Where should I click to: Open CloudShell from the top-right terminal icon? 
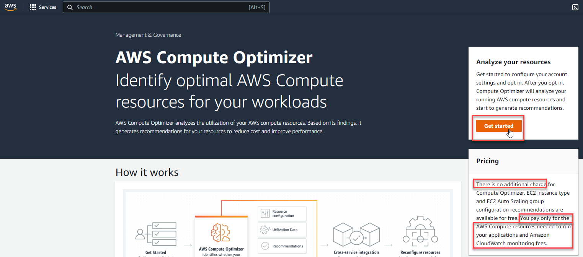point(575,7)
